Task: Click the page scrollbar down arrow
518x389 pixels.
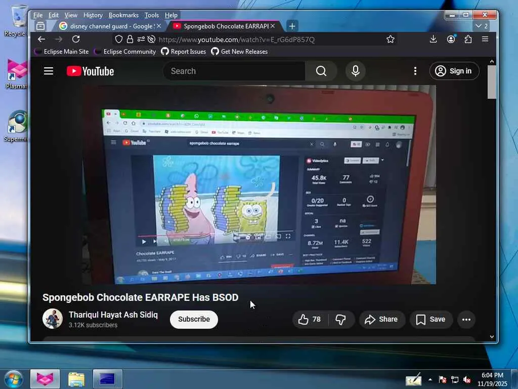Action: click(x=492, y=337)
